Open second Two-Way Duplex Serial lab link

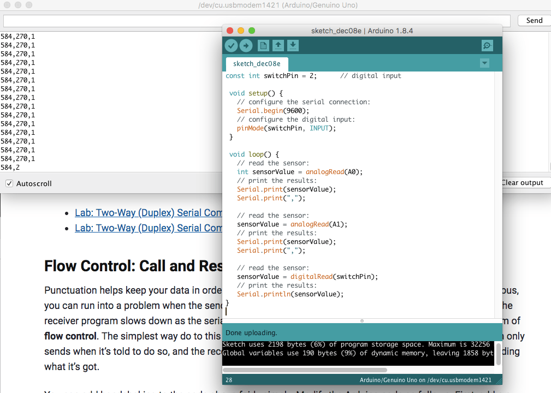pyautogui.click(x=147, y=228)
